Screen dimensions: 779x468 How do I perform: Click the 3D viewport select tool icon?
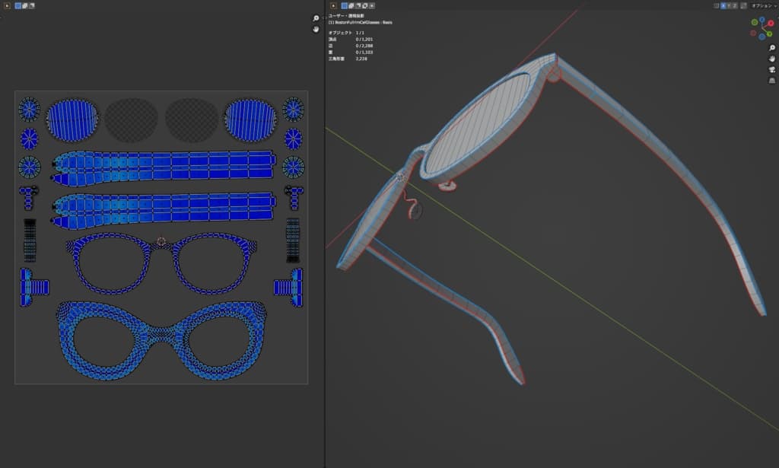(332, 5)
